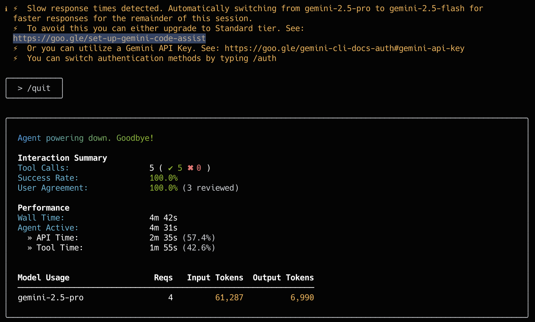Click the 'Model Usage' column header
This screenshot has width=535, height=322.
pyautogui.click(x=44, y=278)
